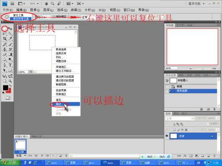
Task: Open layer blend mode dropdown
Action: click(x=180, y=119)
